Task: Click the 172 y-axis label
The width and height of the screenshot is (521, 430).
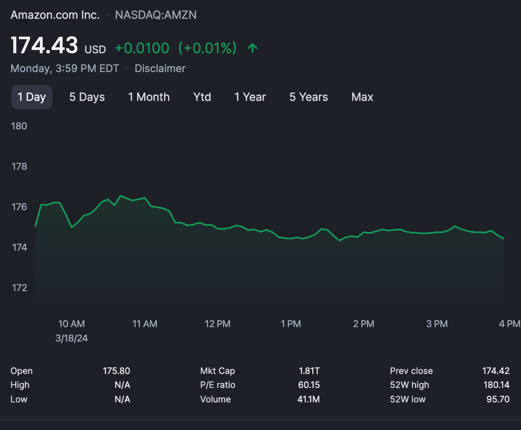Action: coord(20,287)
